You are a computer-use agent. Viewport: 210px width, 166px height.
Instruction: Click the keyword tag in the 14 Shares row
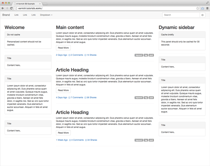tap(139, 55)
